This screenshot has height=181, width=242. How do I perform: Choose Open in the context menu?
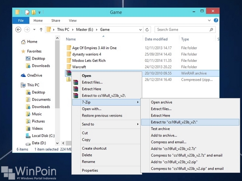(x=107, y=75)
